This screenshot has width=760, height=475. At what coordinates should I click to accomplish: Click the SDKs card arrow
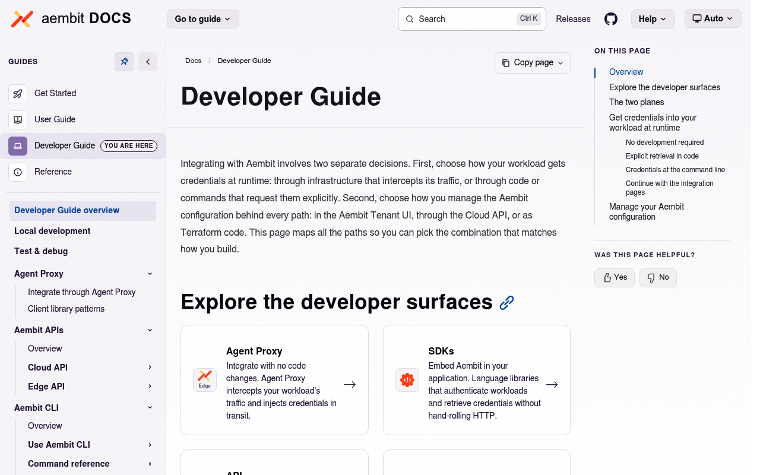point(552,384)
